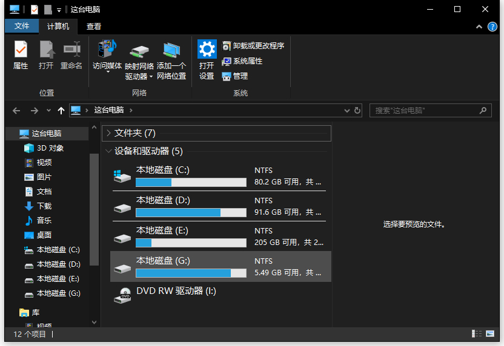Viewport: 504px width, 346px height.
Task: Click 这台电脑 in address breadcrumb
Action: (108, 111)
